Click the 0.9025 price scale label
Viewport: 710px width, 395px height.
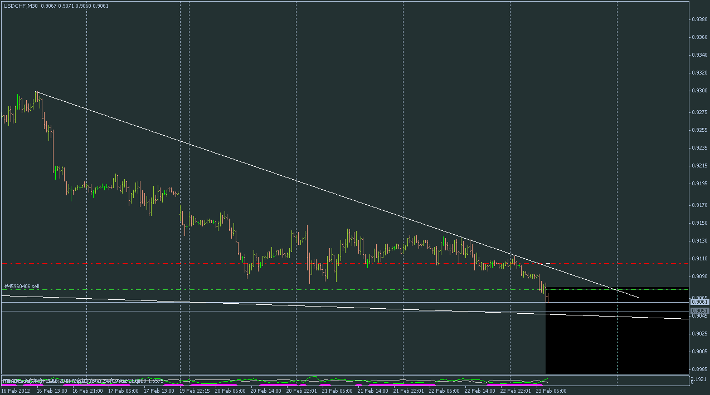coord(701,334)
